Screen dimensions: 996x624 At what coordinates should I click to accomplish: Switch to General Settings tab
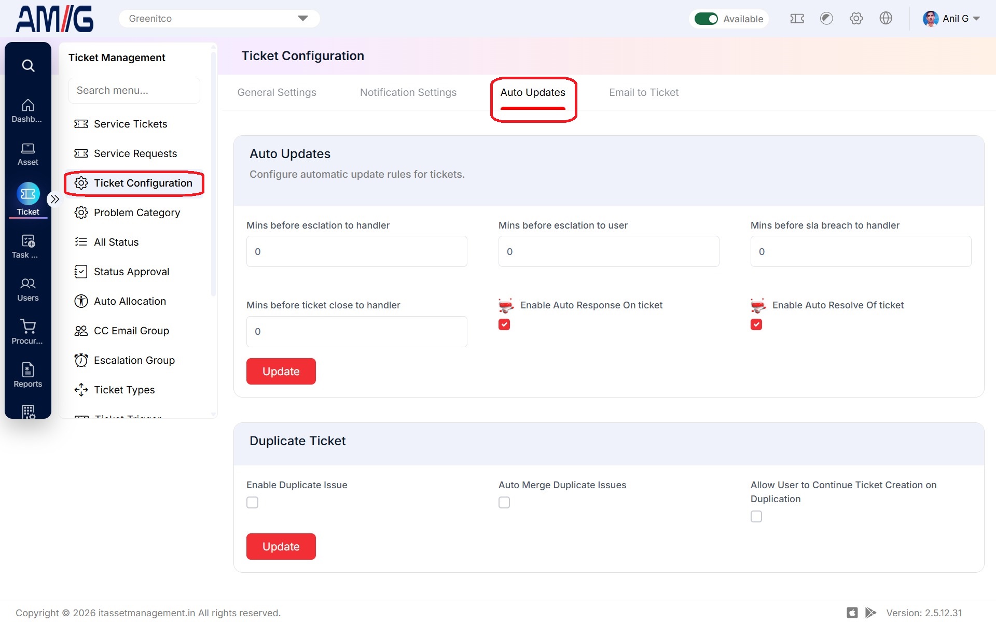[x=276, y=92]
